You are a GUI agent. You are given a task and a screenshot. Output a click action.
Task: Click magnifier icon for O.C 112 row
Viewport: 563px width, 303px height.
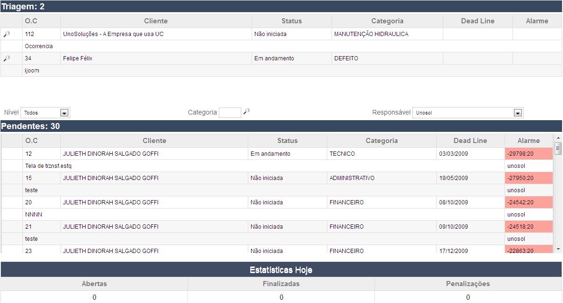(7, 34)
